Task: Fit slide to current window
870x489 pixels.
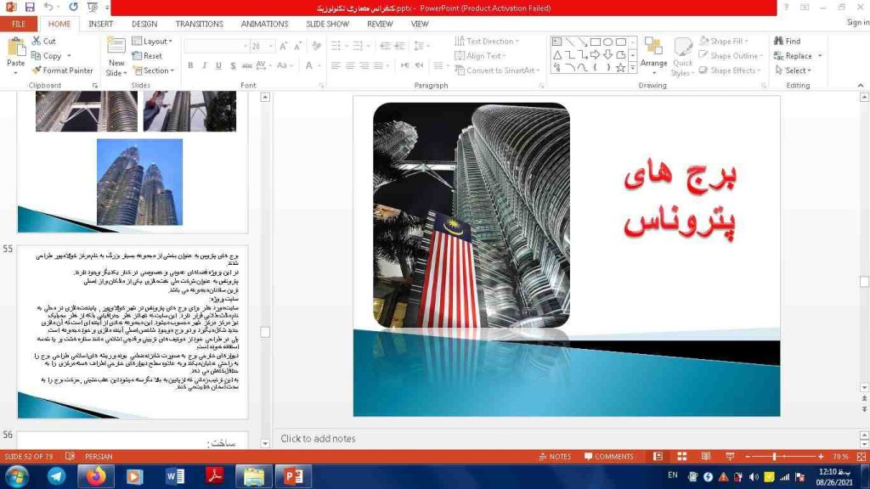Action: pyautogui.click(x=862, y=456)
